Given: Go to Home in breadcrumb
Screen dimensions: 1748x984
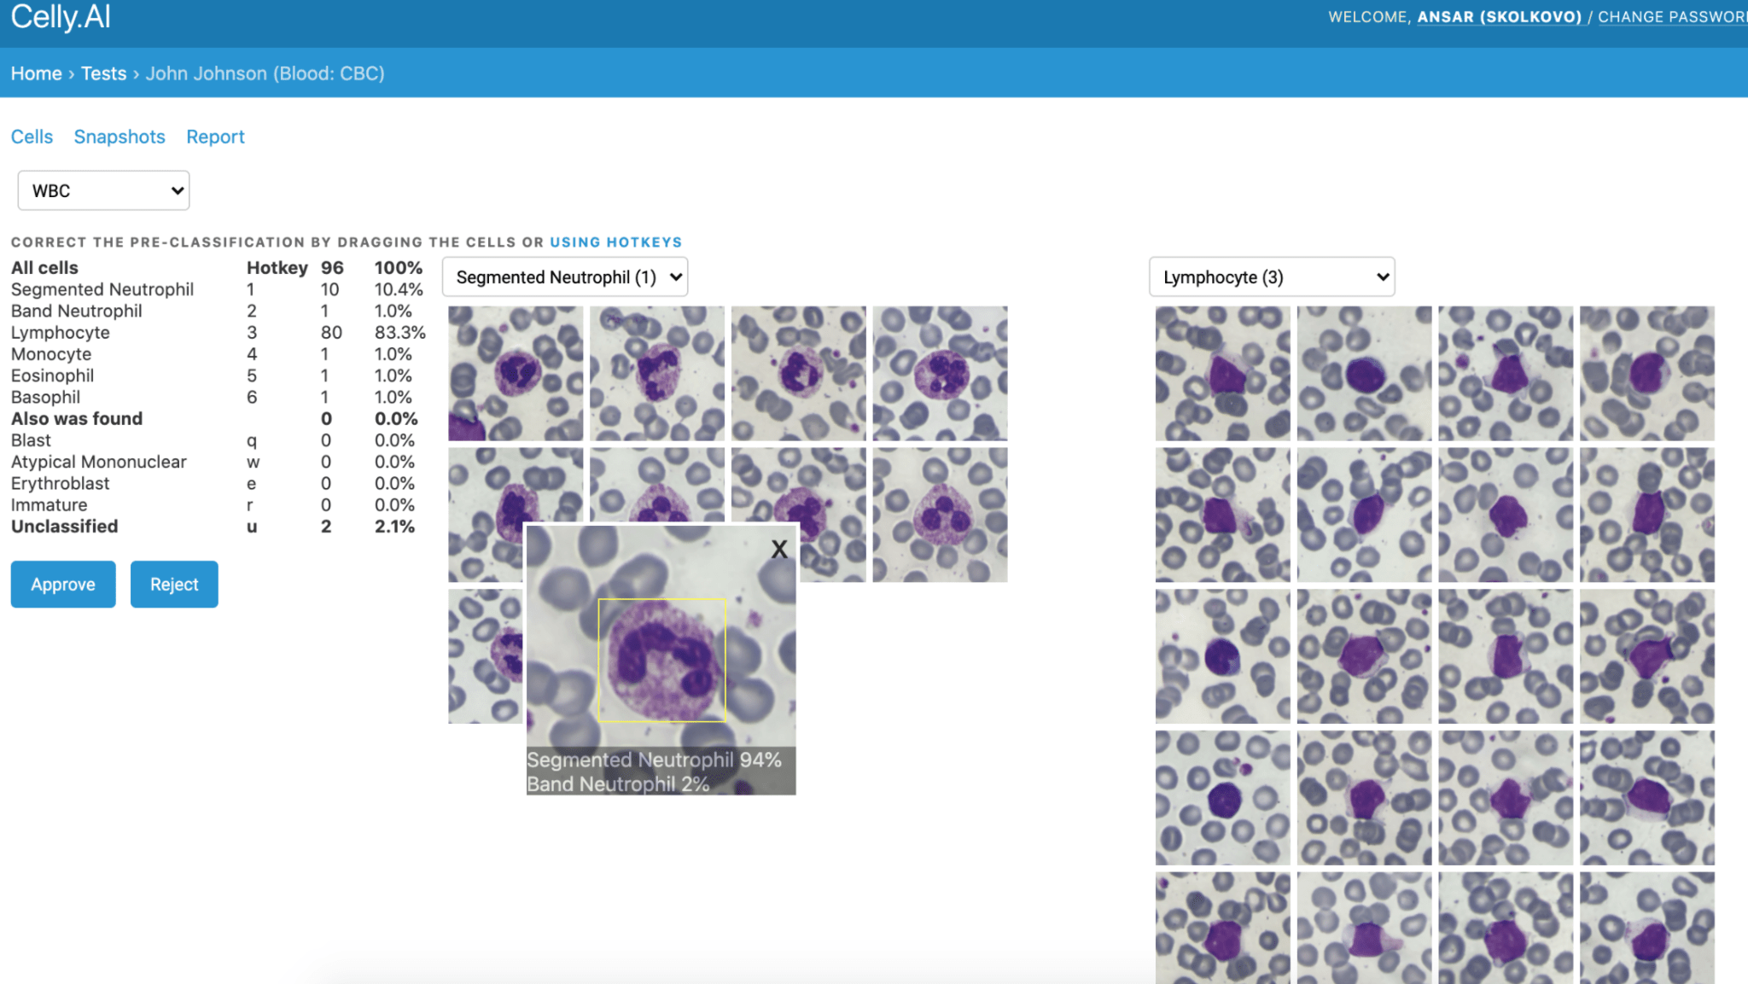Looking at the screenshot, I should pos(36,73).
